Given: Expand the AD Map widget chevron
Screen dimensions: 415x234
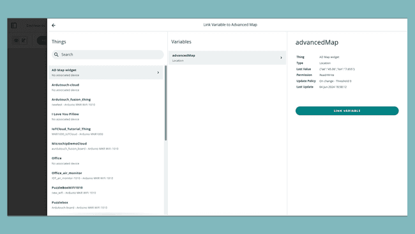Looking at the screenshot, I should click(158, 72).
